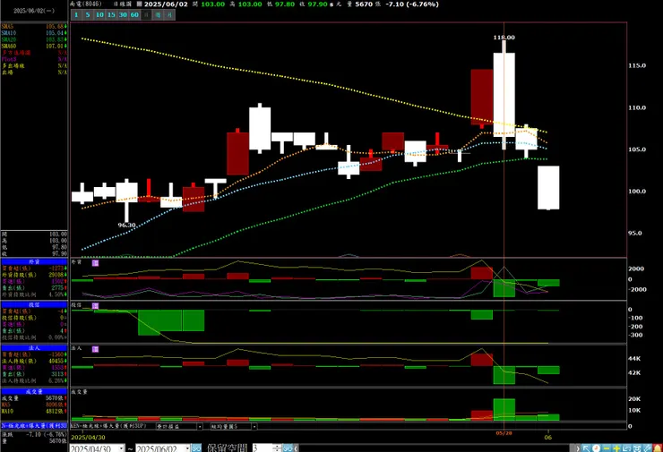663x452 pixels.
Task: Click purple settings icon in 投信 subchart
Action: pos(95,305)
